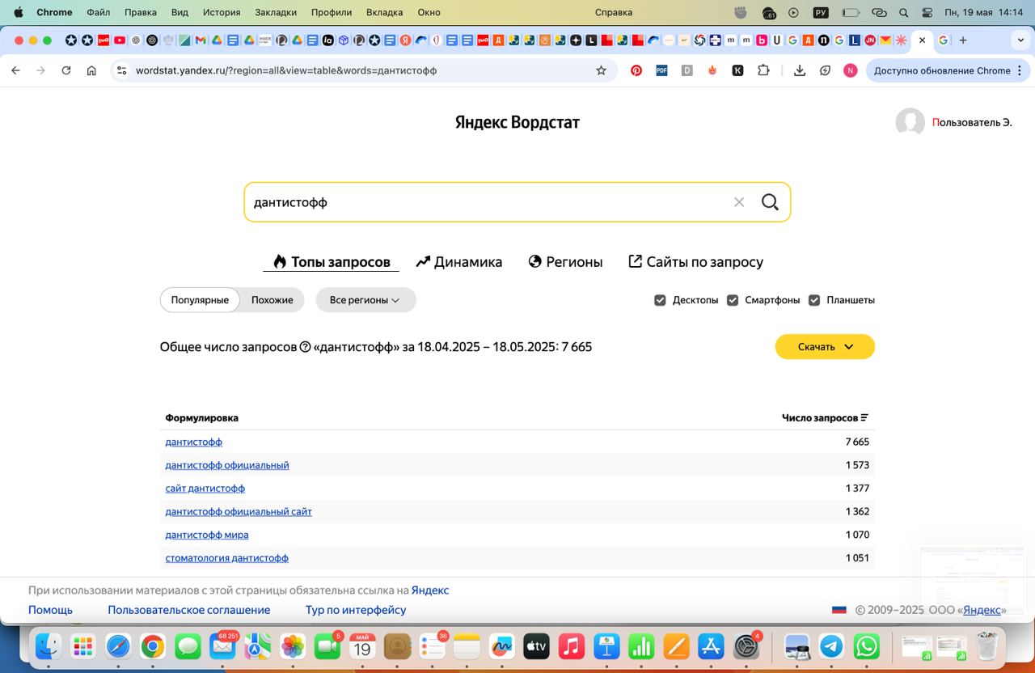Switch to the Gmail pinned tab
This screenshot has height=673, width=1035.
(201, 40)
